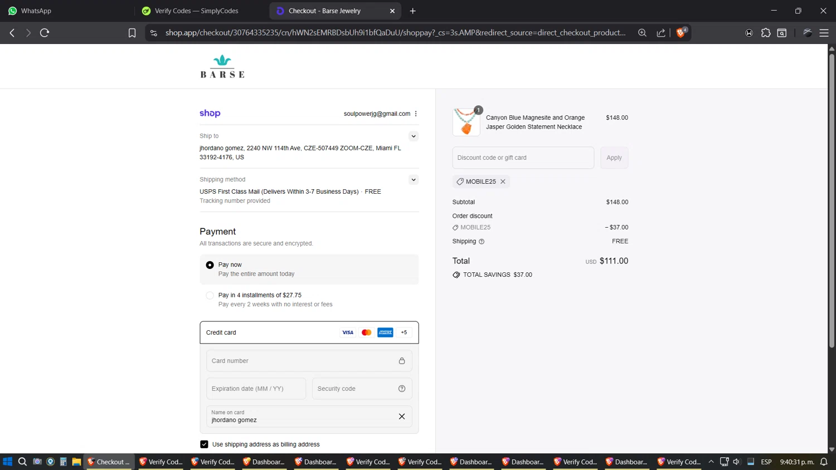The width and height of the screenshot is (836, 470).
Task: Open the extensions puzzle icon
Action: click(x=766, y=33)
